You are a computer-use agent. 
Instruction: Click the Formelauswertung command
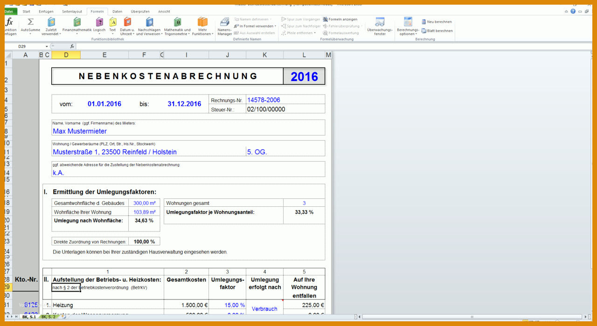point(340,33)
